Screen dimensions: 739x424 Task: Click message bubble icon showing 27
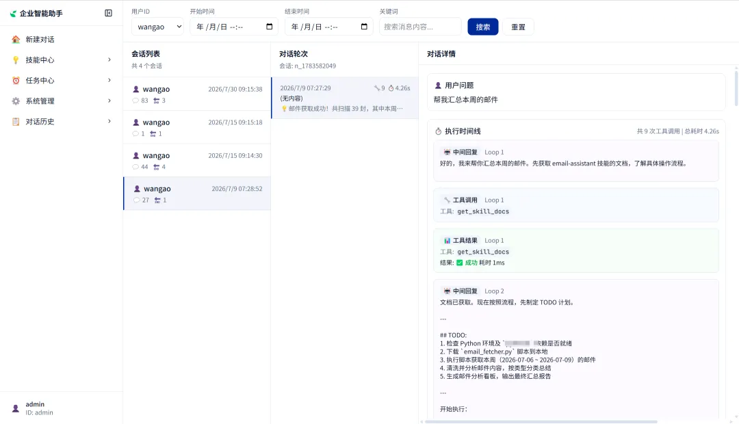137,200
